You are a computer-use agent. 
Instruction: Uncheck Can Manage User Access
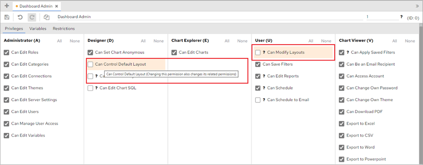click(6, 124)
